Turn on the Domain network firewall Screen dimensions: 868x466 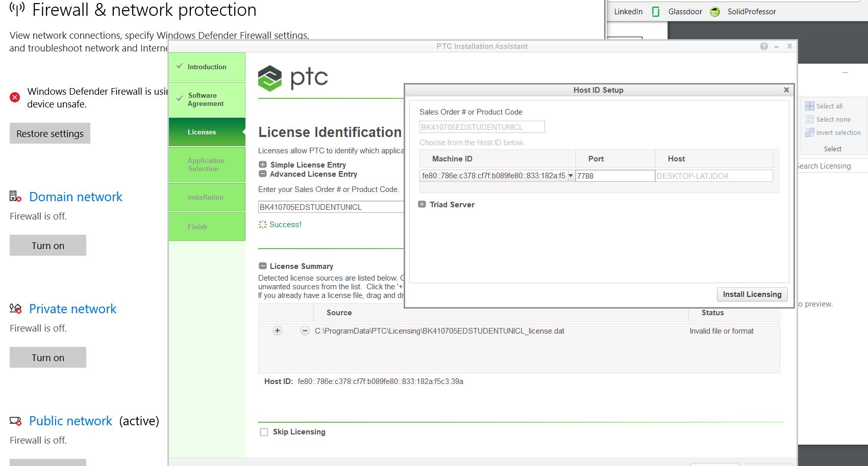[48, 245]
